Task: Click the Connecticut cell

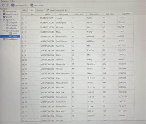Action: [x=64, y=102]
